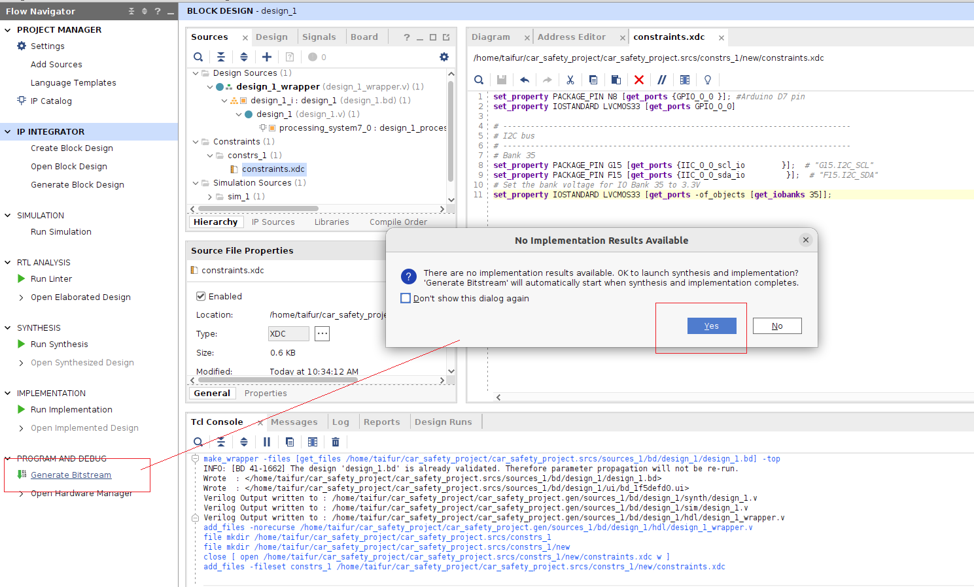
Task: Click the Sources panel vertical scrollbar
Action: 451,131
